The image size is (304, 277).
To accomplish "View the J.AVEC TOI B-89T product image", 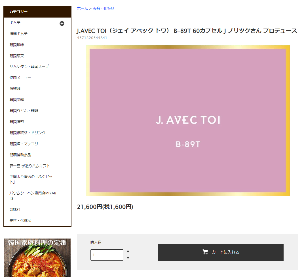I will [188, 120].
